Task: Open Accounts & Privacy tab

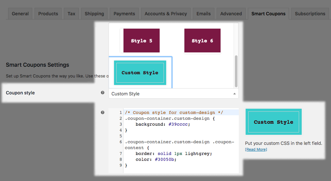Action: (166, 14)
